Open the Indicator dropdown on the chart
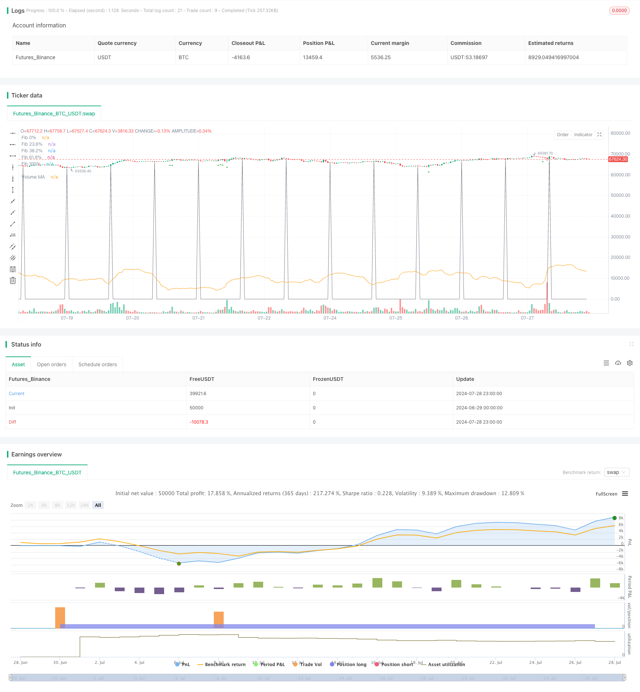Screen dimensions: 640x692 pos(583,135)
